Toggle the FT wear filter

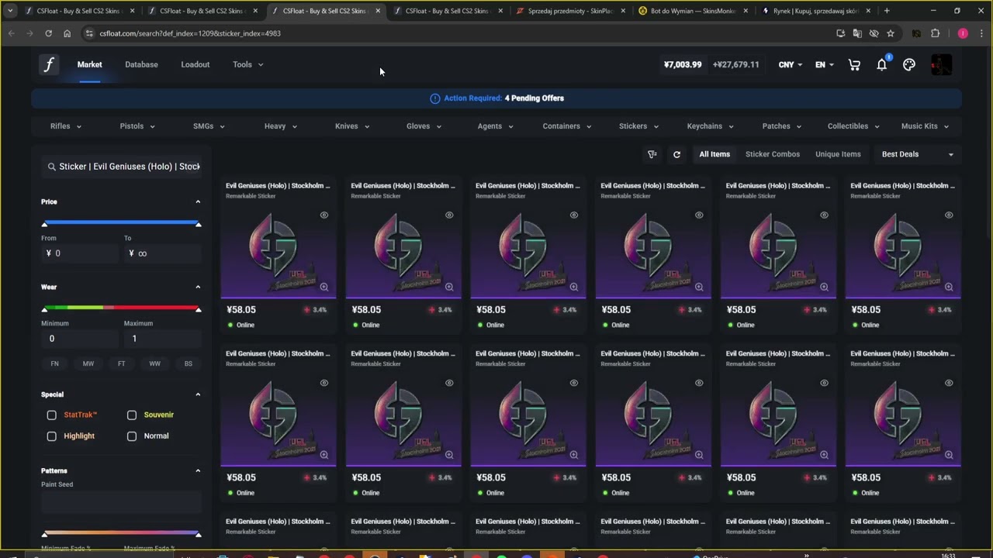(121, 363)
